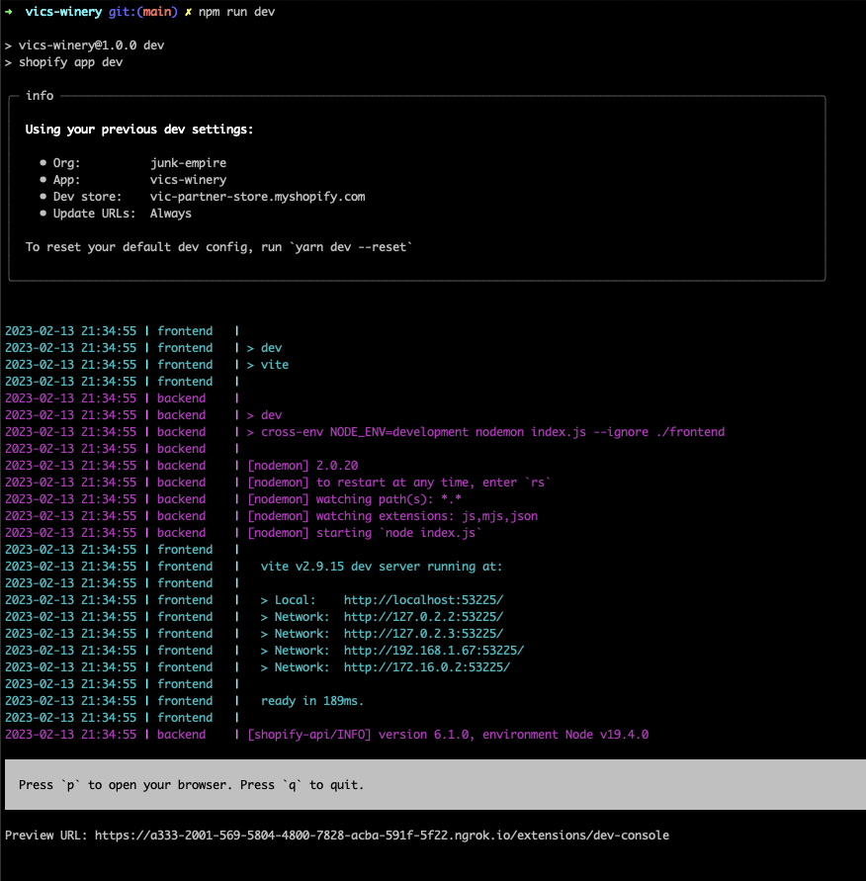Click the cross-env NODE_ENV=development nodemon line
Screen dimensions: 866x881
click(485, 432)
